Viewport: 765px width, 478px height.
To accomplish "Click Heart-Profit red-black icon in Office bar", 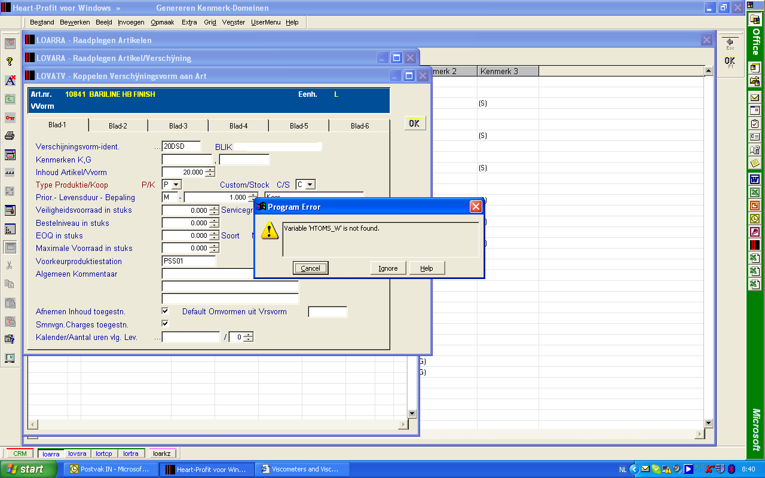I will coord(755,245).
